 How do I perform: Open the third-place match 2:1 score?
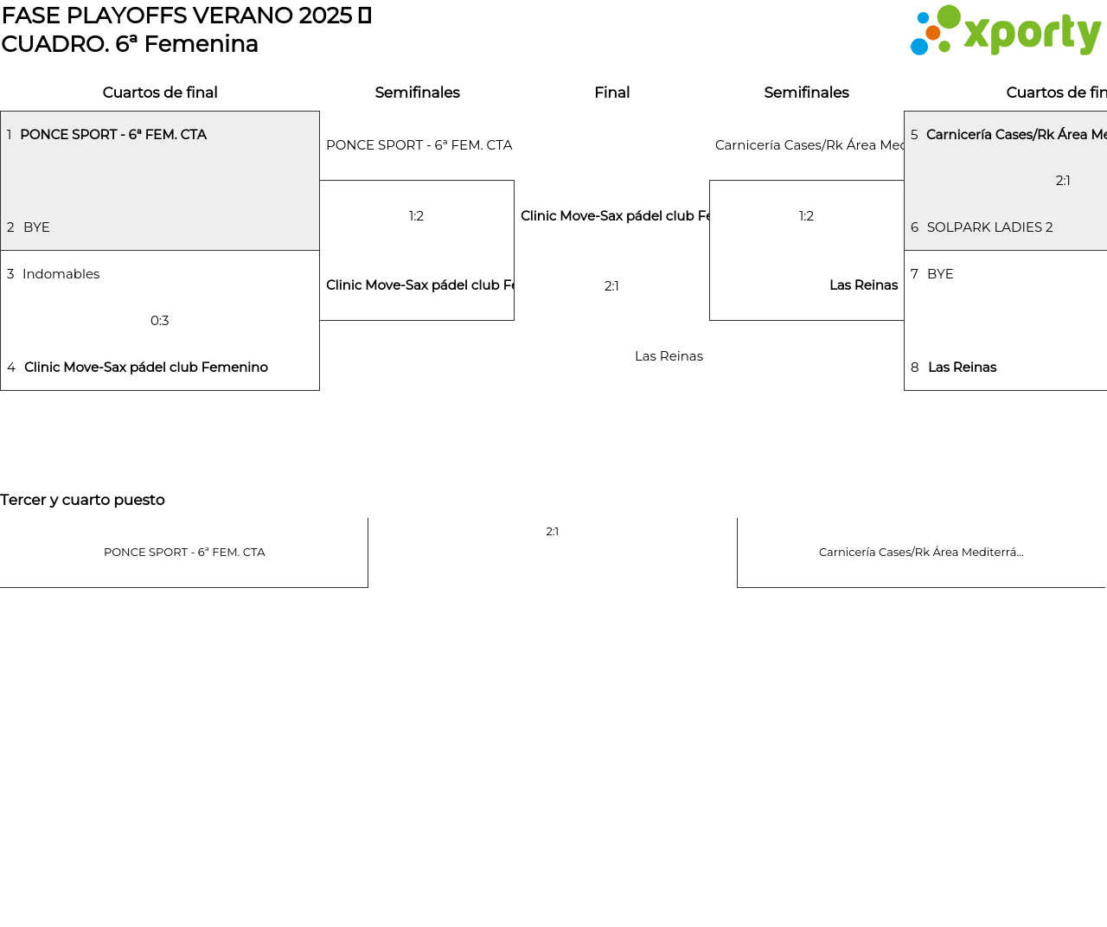tap(553, 532)
